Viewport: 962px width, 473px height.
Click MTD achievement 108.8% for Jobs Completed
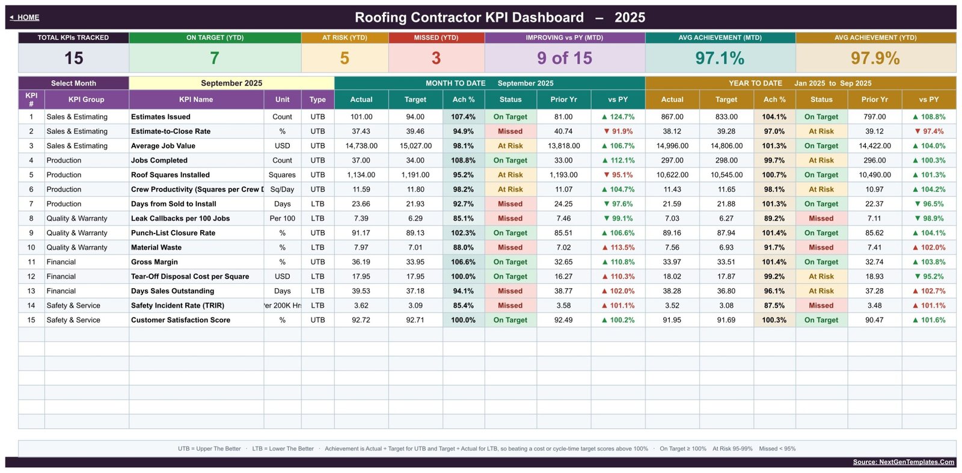[464, 160]
